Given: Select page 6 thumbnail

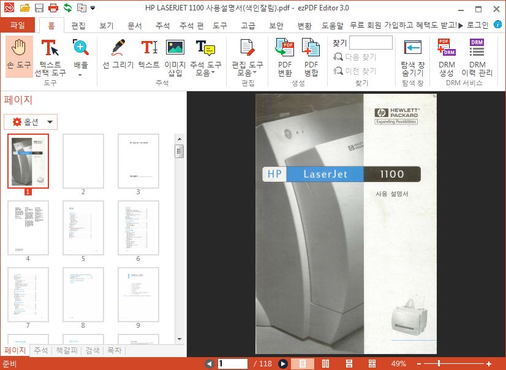Looking at the screenshot, I should click(x=138, y=228).
